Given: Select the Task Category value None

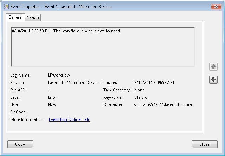Looking at the screenshot, I should coord(140,90).
